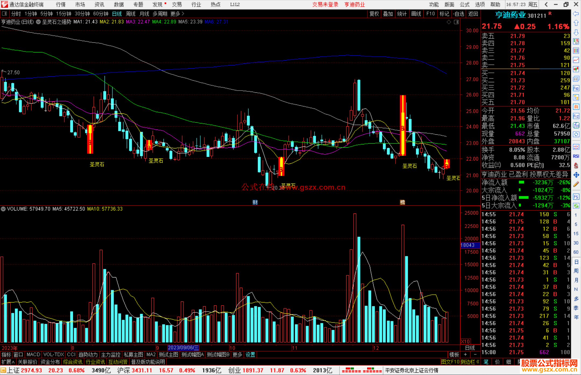Screen dimensions: 581x375
Task: Click the stacked windows icon in sidebar
Action: coord(576,79)
